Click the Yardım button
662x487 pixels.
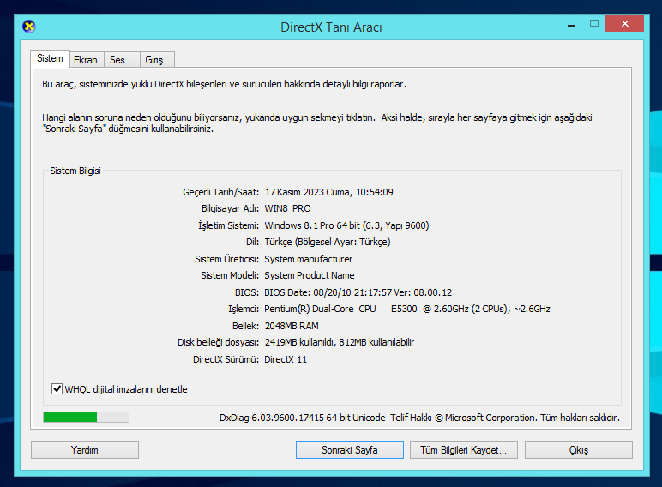pos(85,450)
